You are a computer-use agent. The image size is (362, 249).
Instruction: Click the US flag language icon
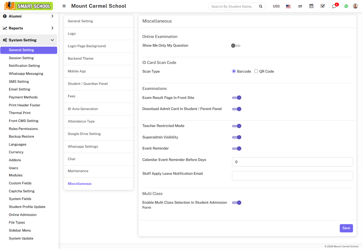pyautogui.click(x=288, y=6)
